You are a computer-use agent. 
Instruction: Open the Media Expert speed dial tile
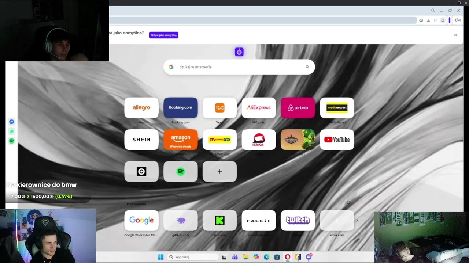pos(337,108)
